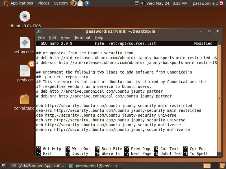Launch Firefox from the top panel

tap(73, 3)
